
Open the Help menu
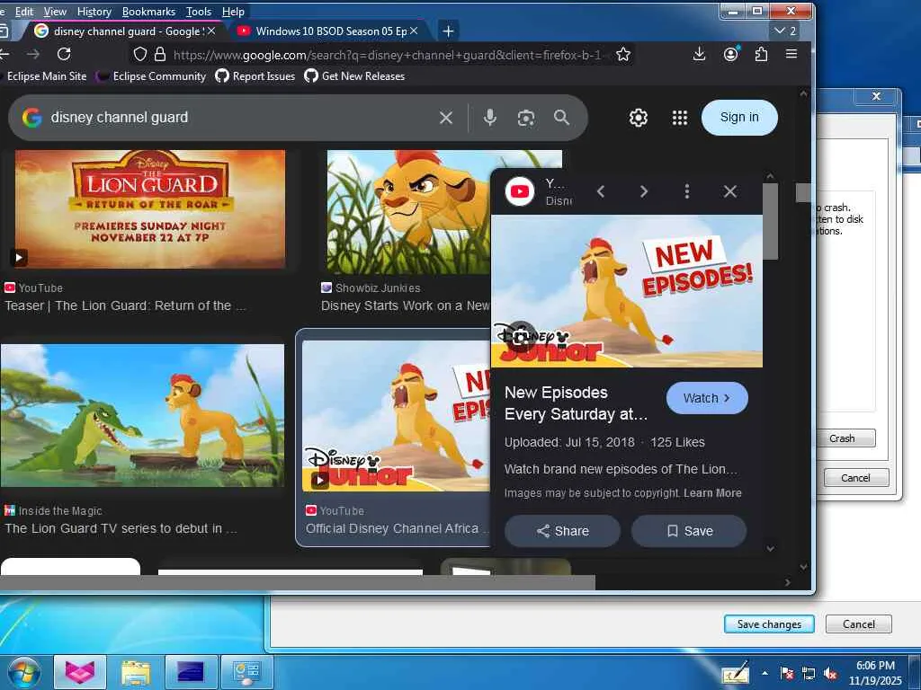pos(233,12)
